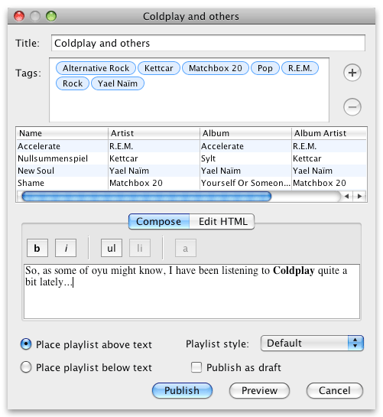Click R.E.M. in the Artist column
This screenshot has height=417, width=383.
pyautogui.click(x=154, y=146)
